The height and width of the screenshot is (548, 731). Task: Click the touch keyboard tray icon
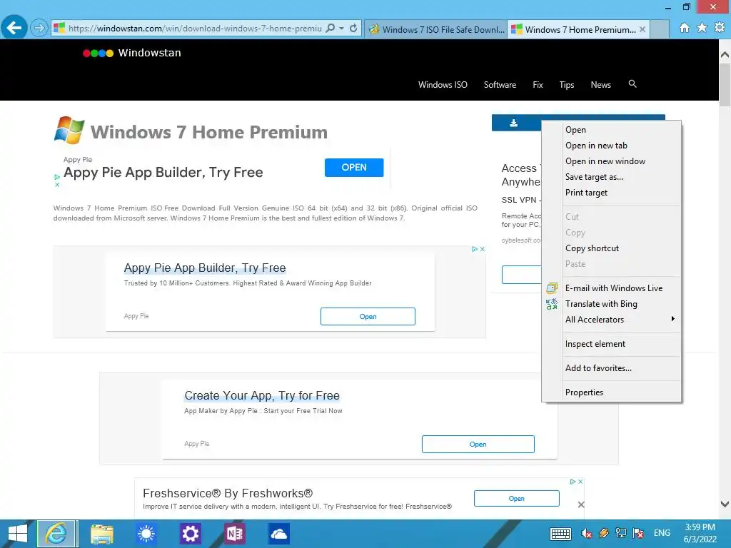560,534
